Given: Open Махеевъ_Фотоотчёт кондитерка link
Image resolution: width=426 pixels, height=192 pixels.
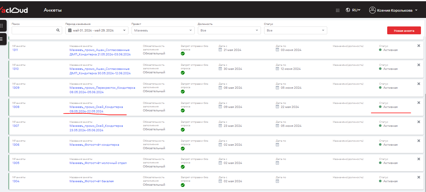Looking at the screenshot, I should click(94, 144).
